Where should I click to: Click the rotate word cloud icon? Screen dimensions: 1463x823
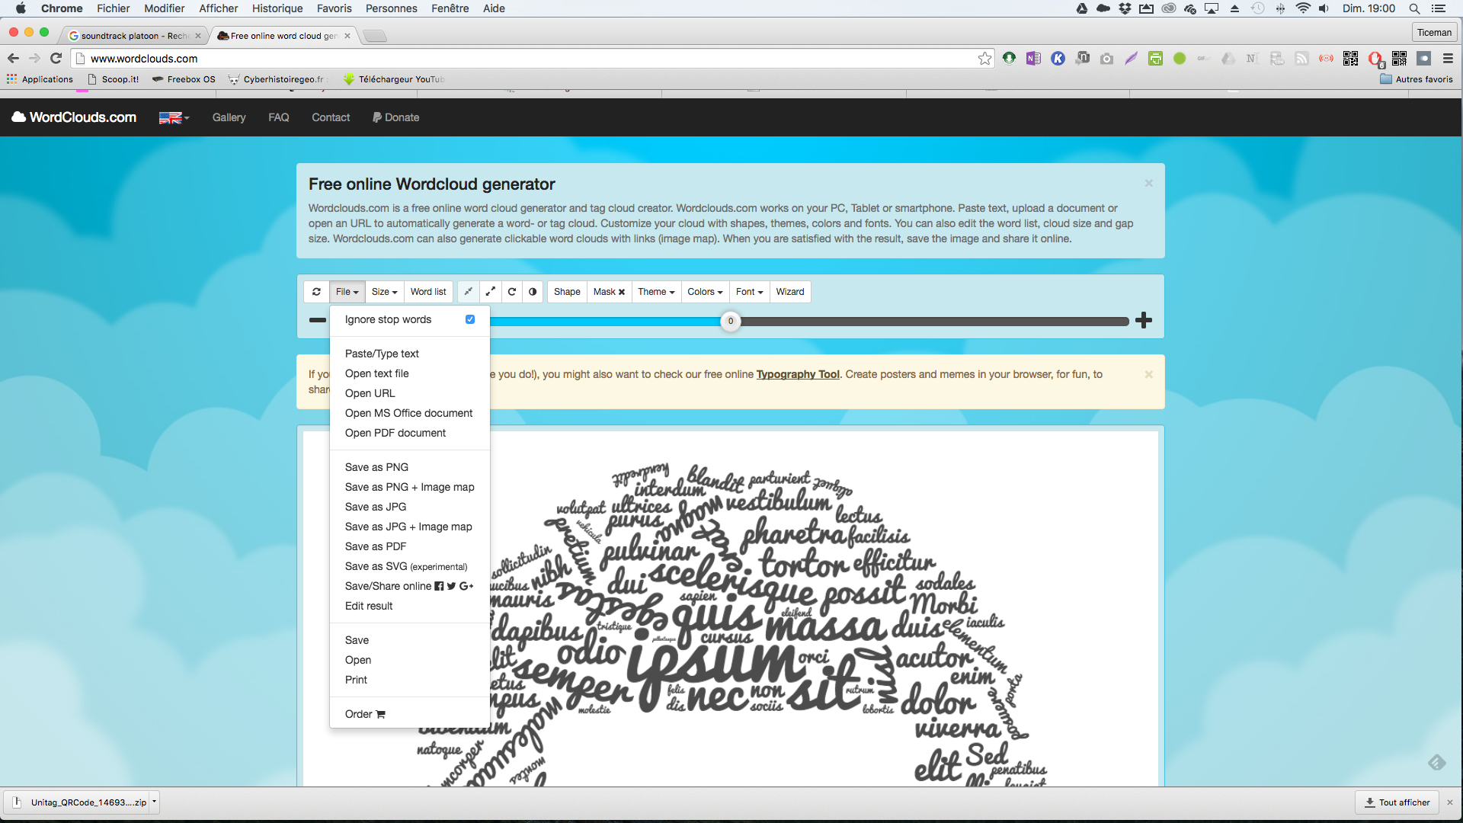pos(513,291)
